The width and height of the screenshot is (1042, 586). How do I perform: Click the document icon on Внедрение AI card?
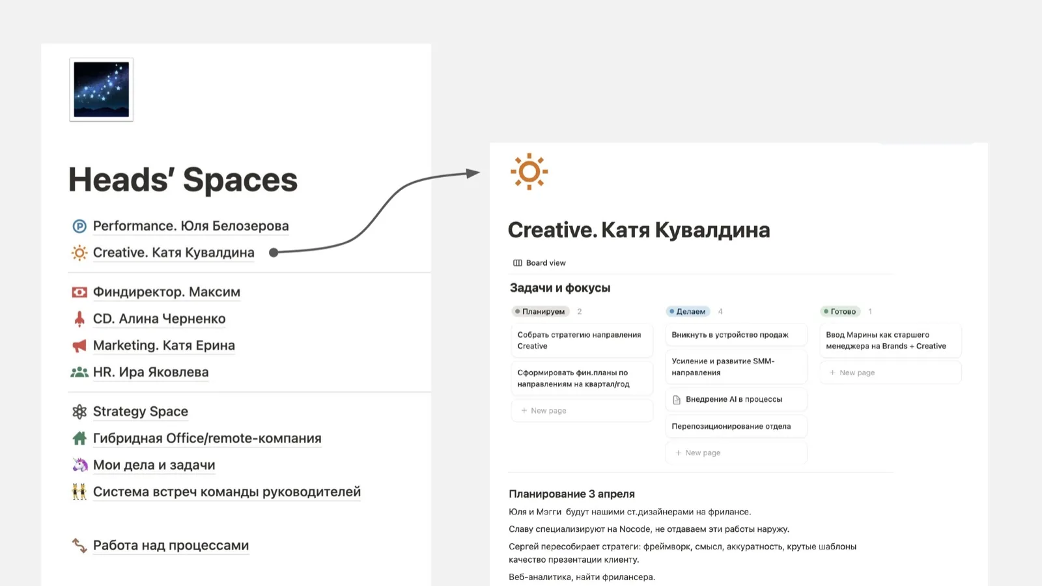coord(677,400)
